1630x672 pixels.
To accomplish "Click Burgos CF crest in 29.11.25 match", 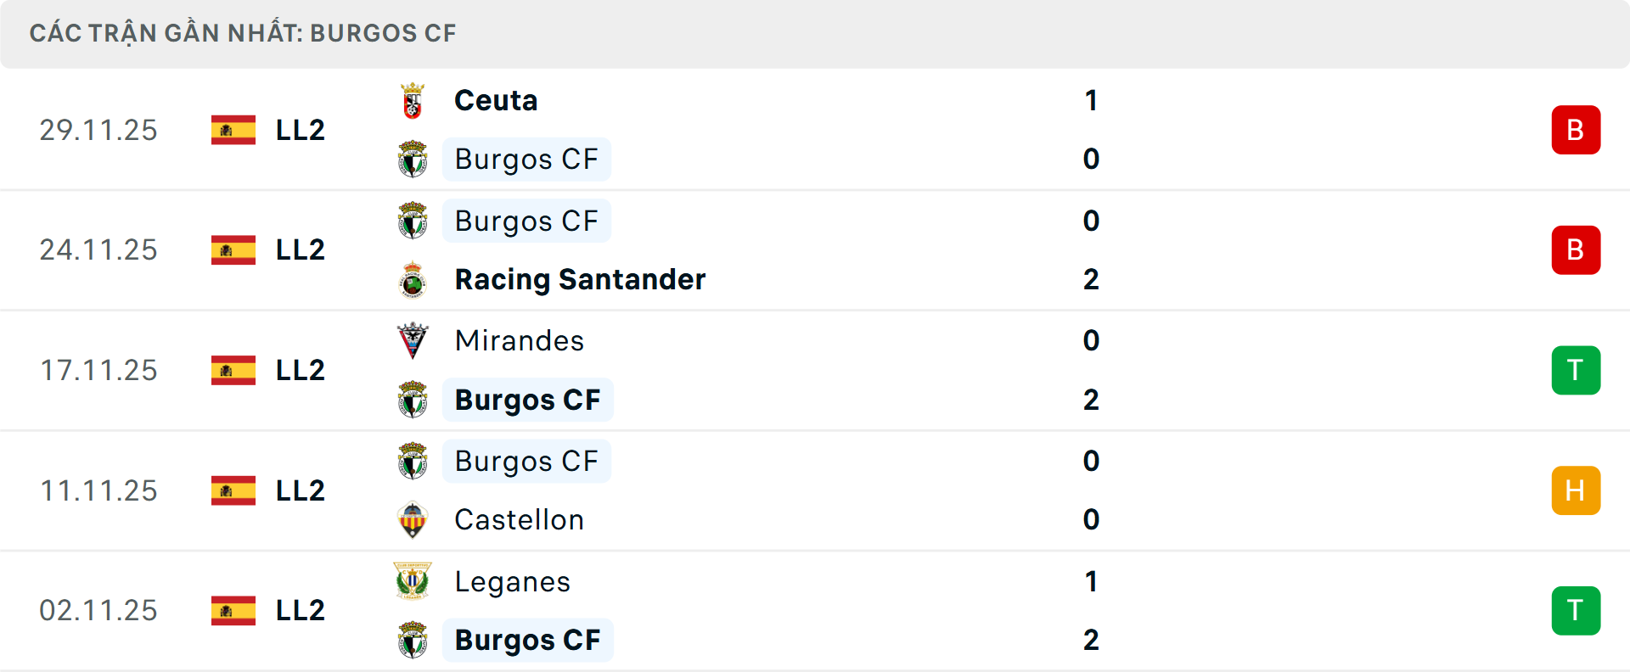I will click(413, 160).
